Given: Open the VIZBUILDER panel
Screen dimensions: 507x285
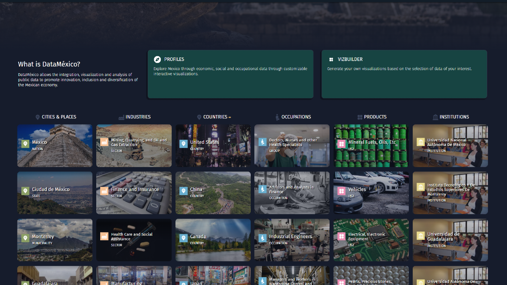Looking at the screenshot, I should (x=404, y=74).
